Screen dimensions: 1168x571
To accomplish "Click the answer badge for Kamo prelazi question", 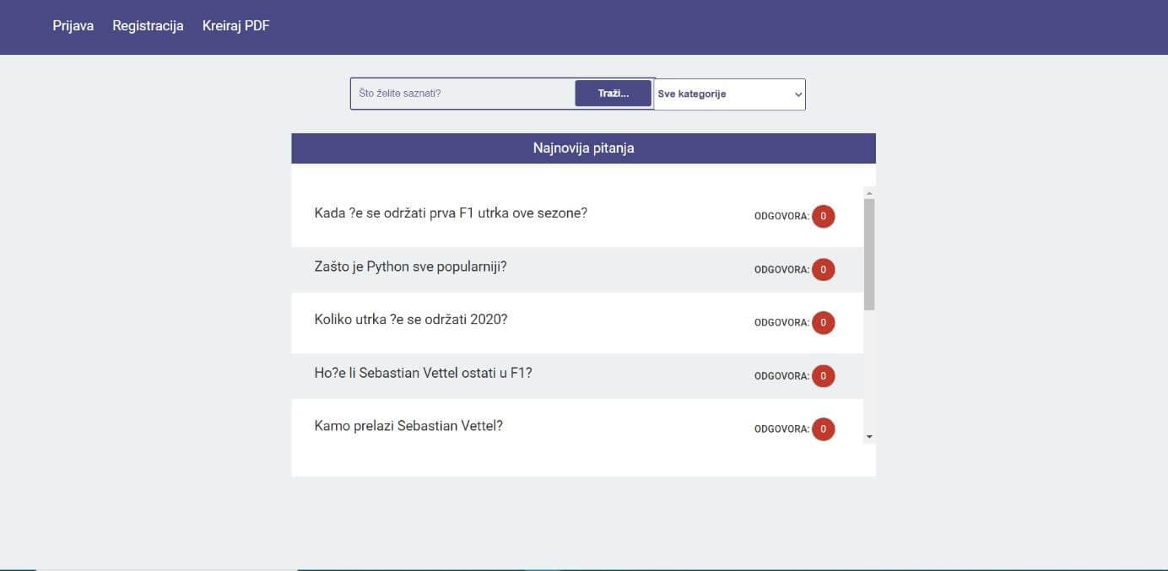I will click(823, 429).
